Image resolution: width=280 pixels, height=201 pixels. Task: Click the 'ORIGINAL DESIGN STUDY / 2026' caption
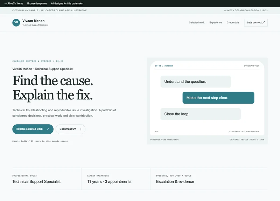coord(247,140)
